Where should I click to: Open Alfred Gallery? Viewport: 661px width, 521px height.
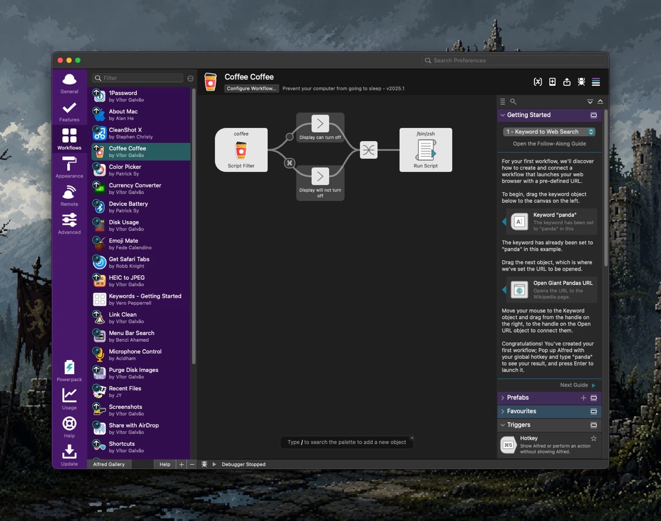click(109, 464)
